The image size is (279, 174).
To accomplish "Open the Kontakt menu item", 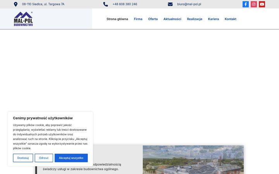I will [x=231, y=19].
